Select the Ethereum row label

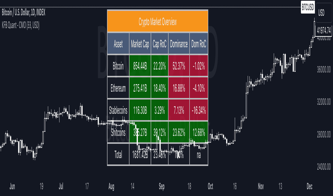pos(118,88)
